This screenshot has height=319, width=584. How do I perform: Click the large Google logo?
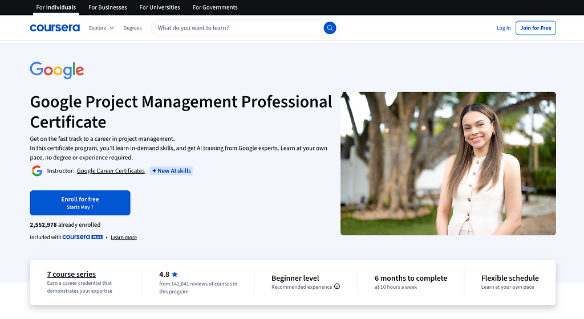[x=57, y=70]
